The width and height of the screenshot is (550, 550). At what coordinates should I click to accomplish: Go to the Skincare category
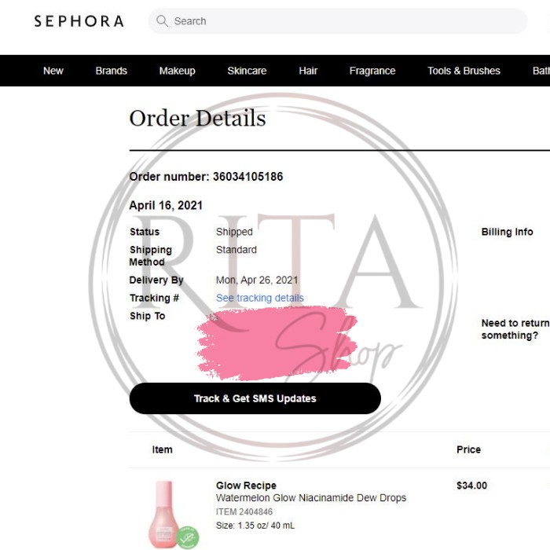point(247,71)
